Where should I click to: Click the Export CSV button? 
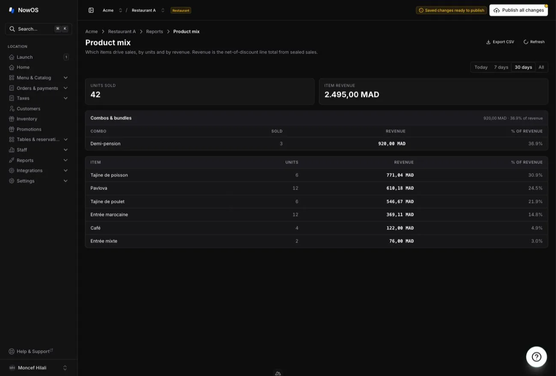pos(500,42)
